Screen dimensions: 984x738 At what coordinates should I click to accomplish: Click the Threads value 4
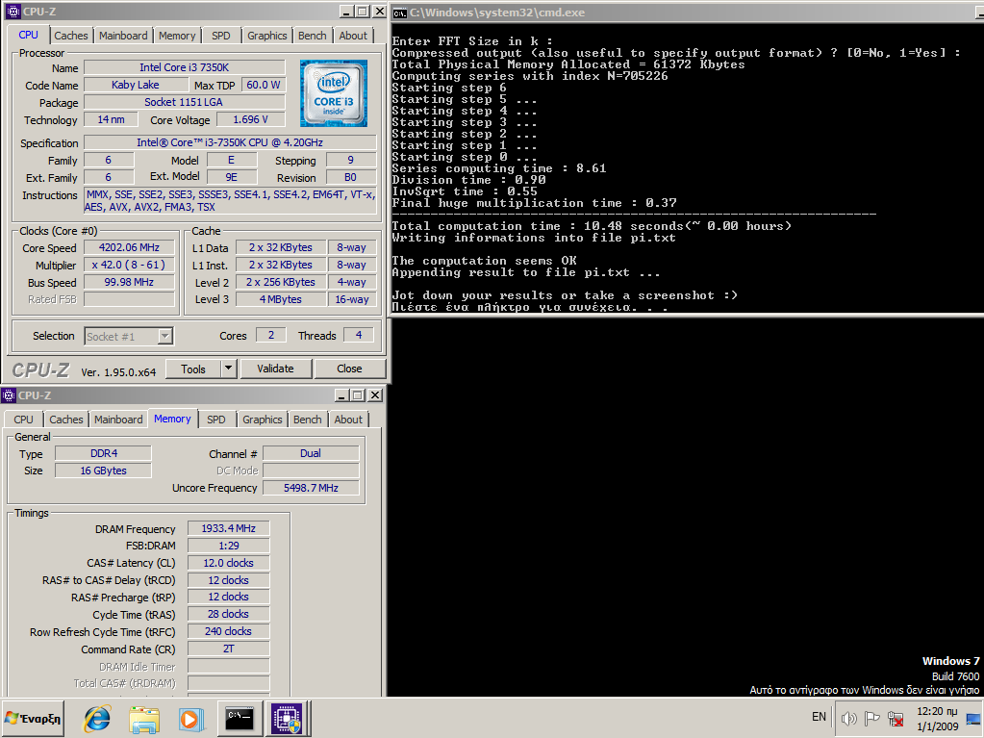[x=359, y=335]
